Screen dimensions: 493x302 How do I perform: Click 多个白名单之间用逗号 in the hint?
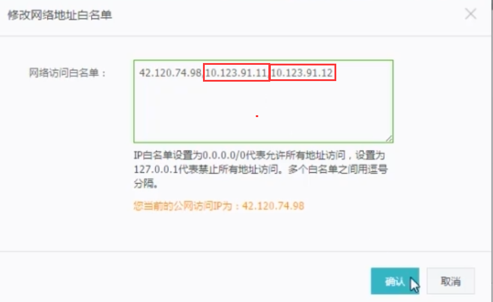(x=338, y=169)
